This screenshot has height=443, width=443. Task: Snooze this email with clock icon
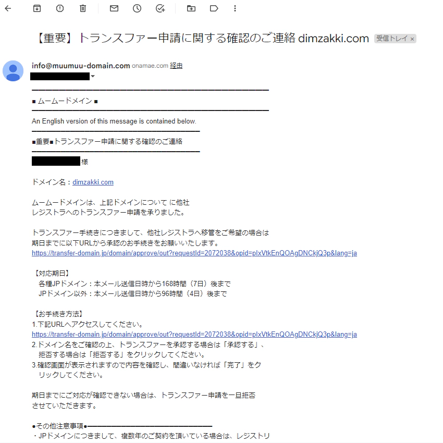[137, 8]
